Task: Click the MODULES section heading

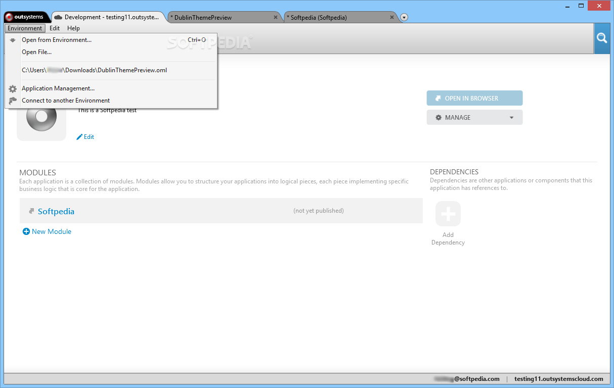Action: pyautogui.click(x=38, y=172)
